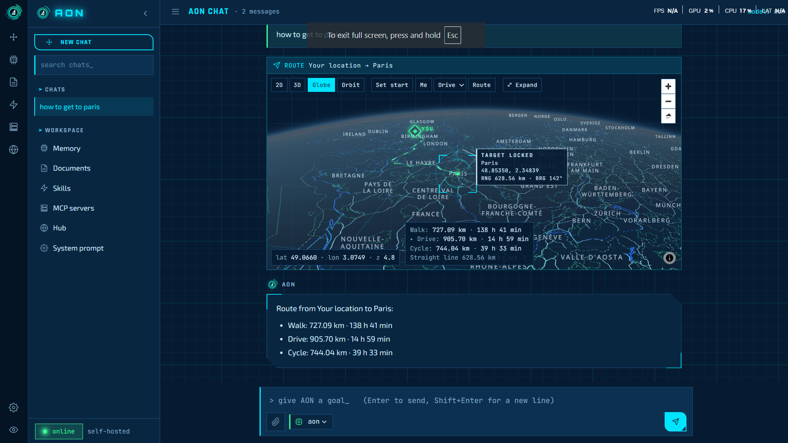The image size is (788, 443).
Task: Reset the map bearing with the compass button
Action: pyautogui.click(x=668, y=116)
